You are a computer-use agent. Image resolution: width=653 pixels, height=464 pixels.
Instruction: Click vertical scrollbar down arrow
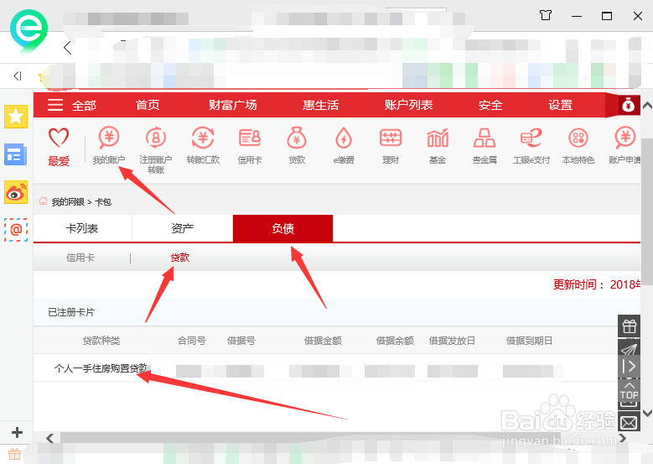(x=647, y=413)
